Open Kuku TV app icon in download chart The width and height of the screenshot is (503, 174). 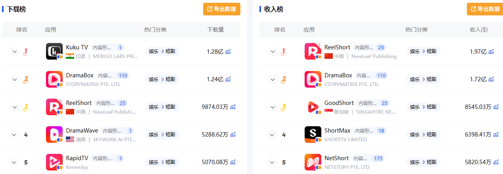tap(54, 51)
